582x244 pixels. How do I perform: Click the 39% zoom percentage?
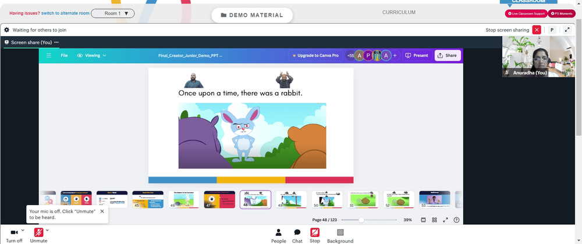[407, 220]
